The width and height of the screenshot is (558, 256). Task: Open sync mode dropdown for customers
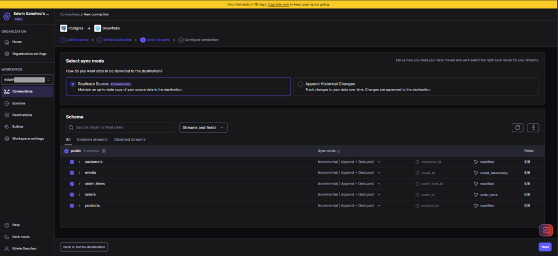(349, 162)
